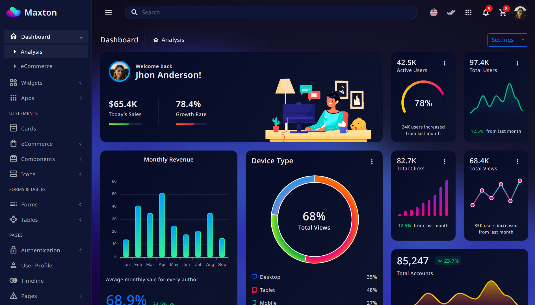Expand the Components sidebar section
Image resolution: width=535 pixels, height=305 pixels.
pos(38,159)
